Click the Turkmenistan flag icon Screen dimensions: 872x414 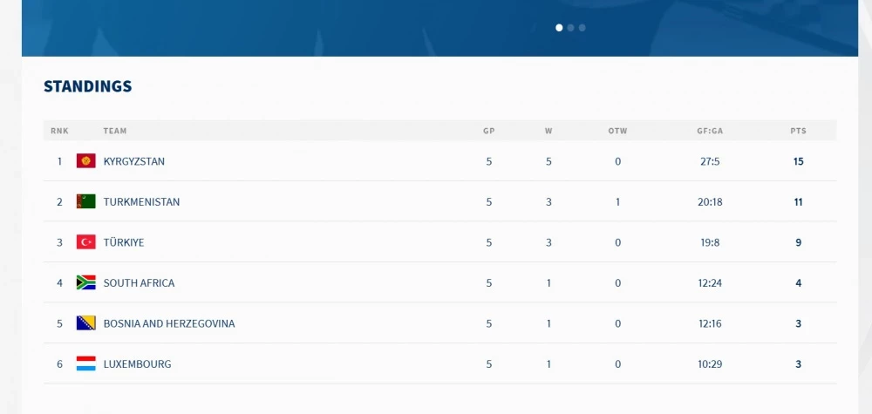tap(86, 201)
